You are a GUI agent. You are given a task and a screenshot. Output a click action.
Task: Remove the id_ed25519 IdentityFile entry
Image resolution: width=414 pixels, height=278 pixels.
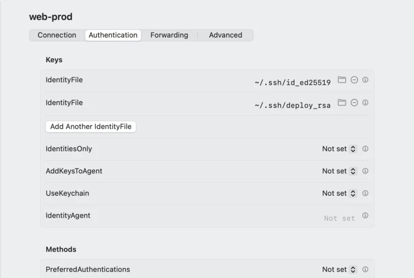[x=354, y=80]
